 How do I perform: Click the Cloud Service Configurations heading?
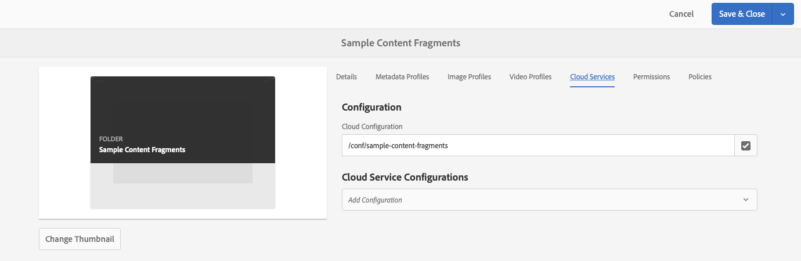click(405, 177)
